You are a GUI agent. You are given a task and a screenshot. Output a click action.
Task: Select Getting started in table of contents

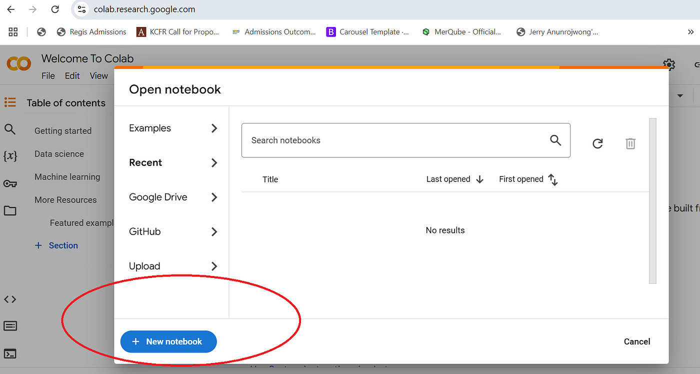click(63, 131)
